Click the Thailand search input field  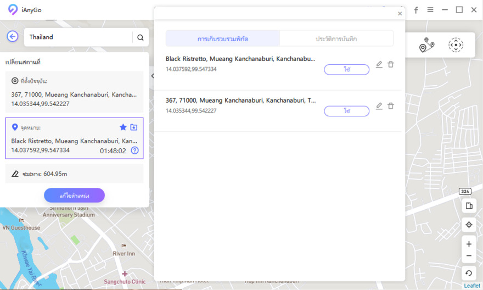[x=78, y=37]
